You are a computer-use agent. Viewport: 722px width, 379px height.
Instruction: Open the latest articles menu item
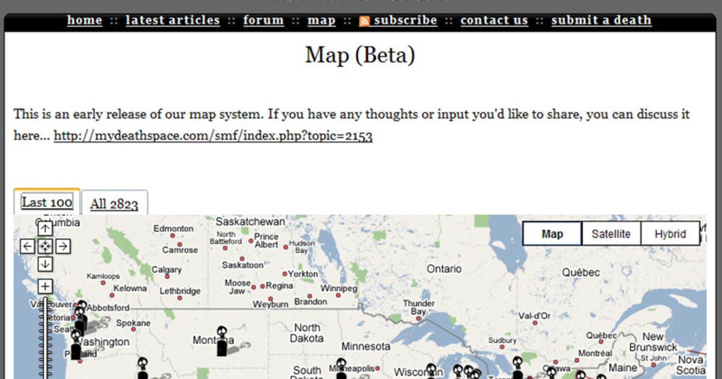(x=172, y=20)
